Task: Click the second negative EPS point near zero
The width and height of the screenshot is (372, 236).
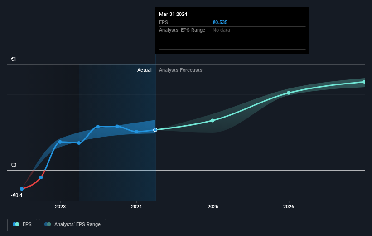Action: click(41, 177)
